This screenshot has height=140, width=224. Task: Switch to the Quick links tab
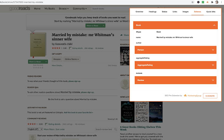tap(211, 12)
